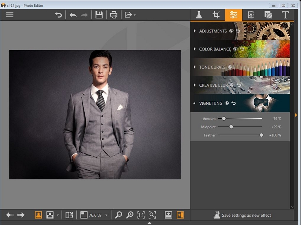Collapse the Vignetting section
The width and height of the screenshot is (301, 225).
195,103
